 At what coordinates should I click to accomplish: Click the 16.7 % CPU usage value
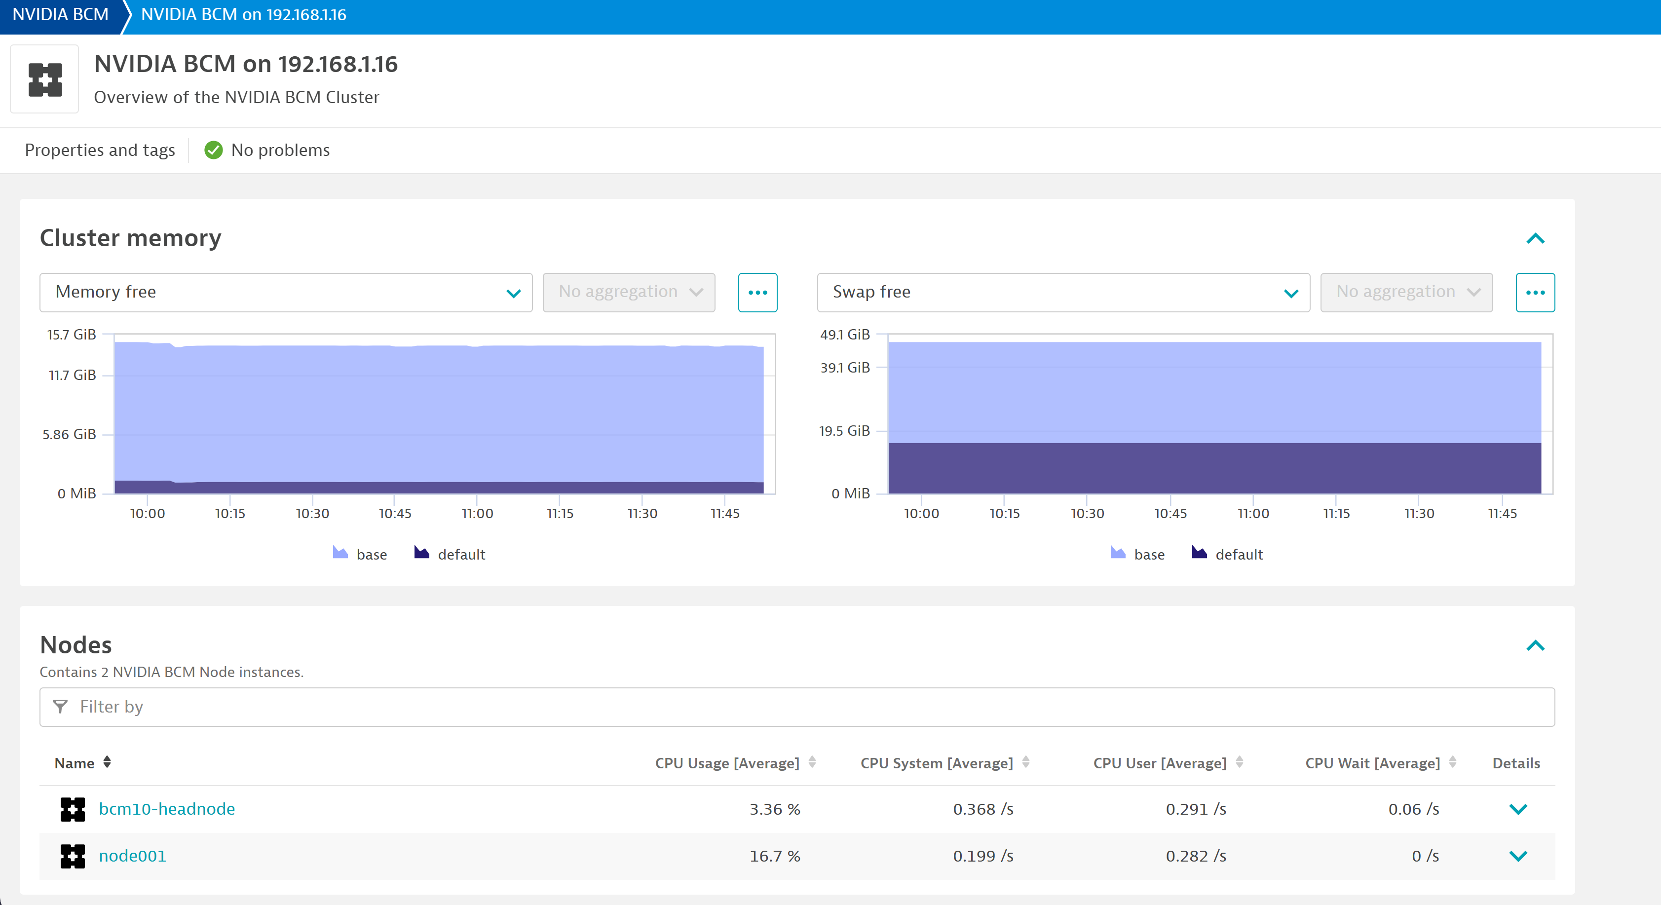click(x=775, y=857)
